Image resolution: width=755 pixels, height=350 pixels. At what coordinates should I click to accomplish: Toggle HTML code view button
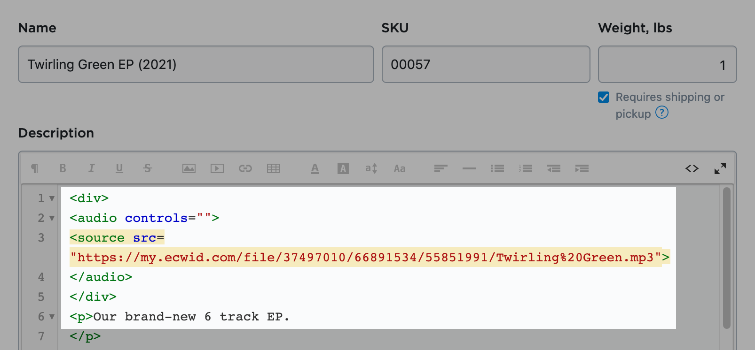coord(692,168)
